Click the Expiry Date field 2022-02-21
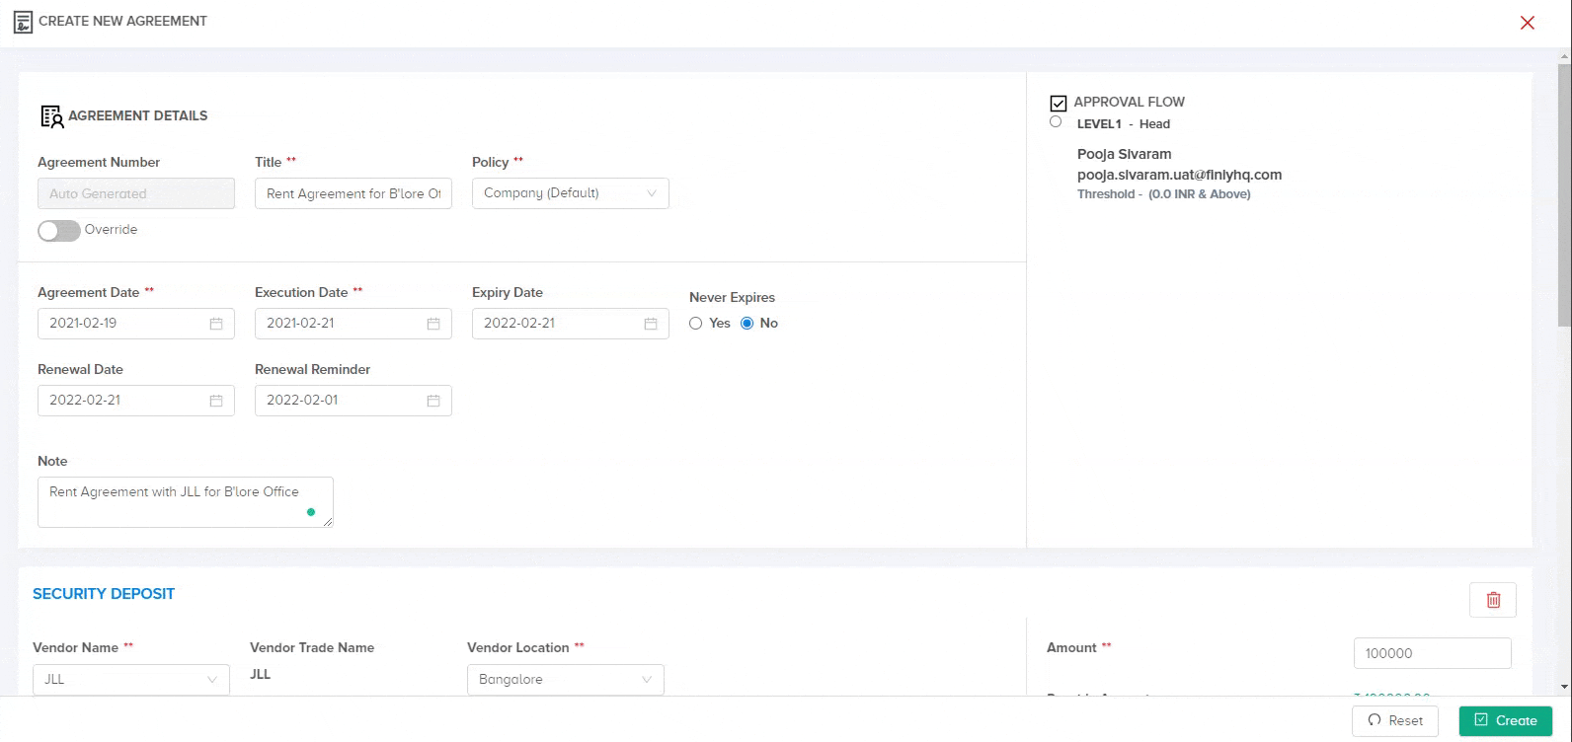 571,324
